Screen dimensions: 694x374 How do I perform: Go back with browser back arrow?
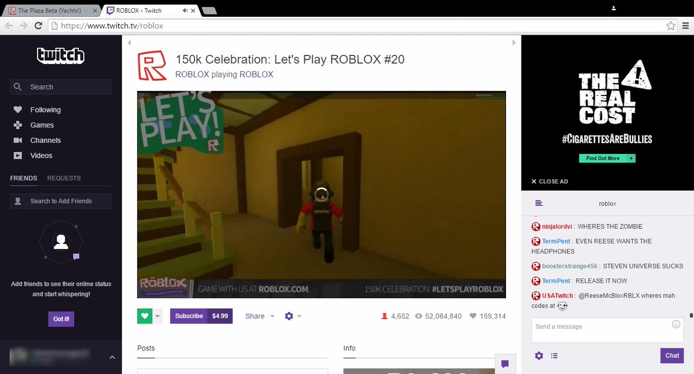point(9,25)
